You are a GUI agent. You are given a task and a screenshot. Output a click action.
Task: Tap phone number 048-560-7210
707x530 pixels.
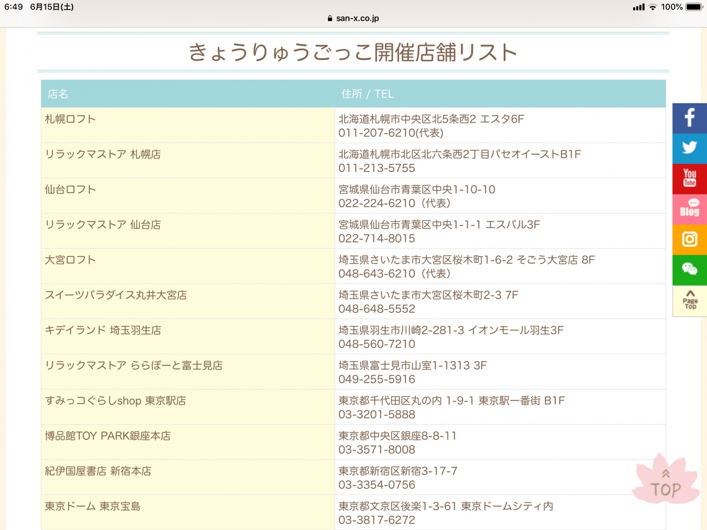[377, 344]
